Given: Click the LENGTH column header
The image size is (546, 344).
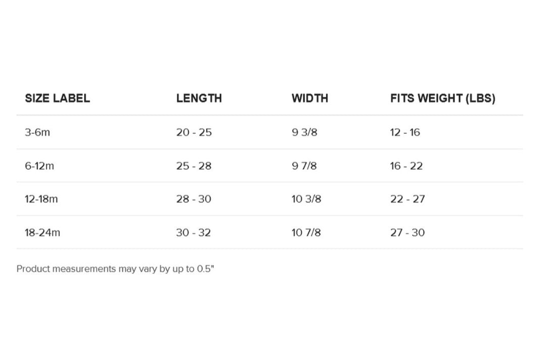Looking at the screenshot, I should 199,99.
